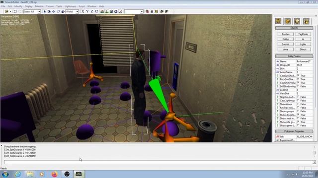Screen dimensions: 318x178
Task: Lock to X axis
Action: tap(83, 11)
